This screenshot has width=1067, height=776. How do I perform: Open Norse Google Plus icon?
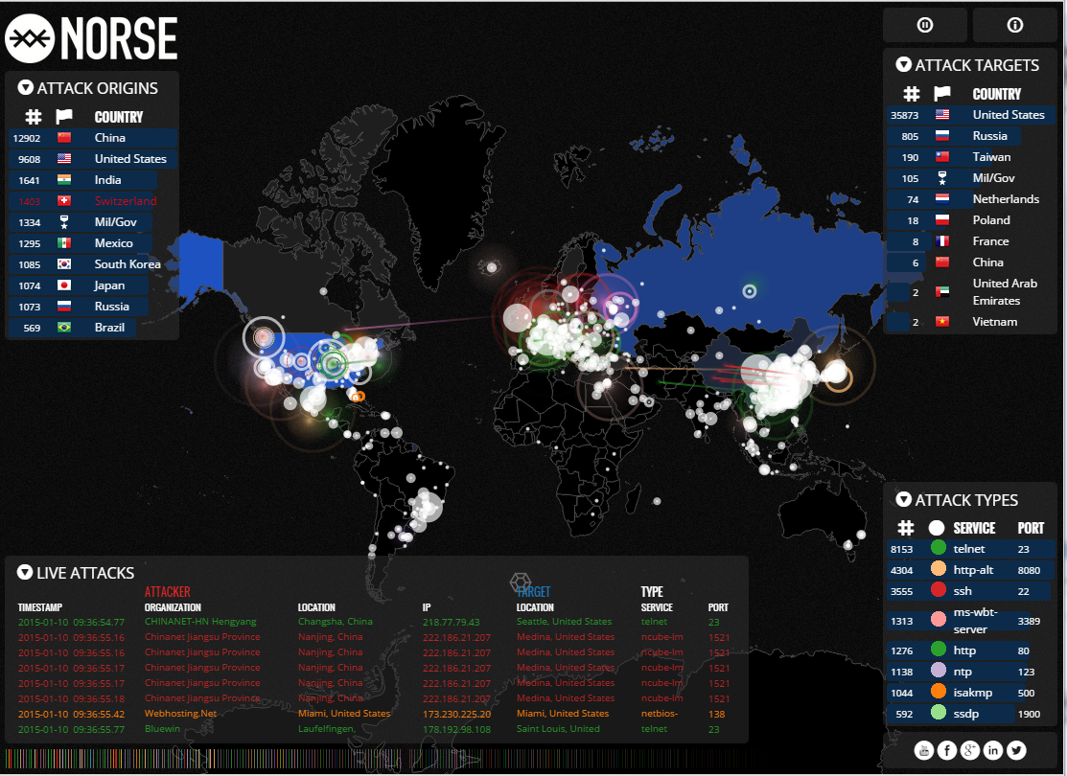(969, 750)
